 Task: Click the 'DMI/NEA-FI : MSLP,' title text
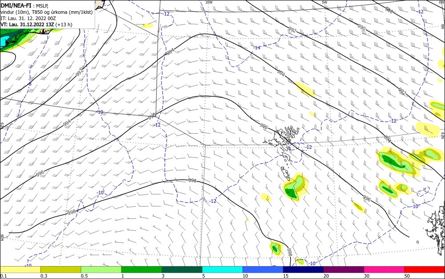tap(24, 6)
